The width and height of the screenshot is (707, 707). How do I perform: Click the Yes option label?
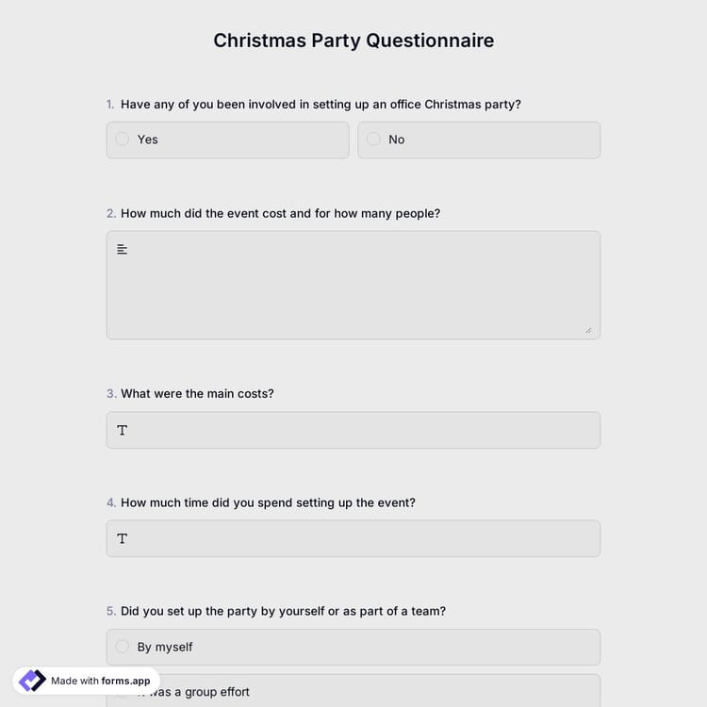148,140
